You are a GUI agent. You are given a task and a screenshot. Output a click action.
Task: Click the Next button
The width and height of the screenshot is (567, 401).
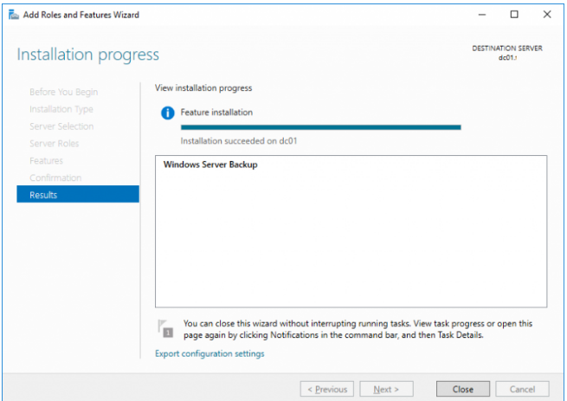pyautogui.click(x=386, y=389)
